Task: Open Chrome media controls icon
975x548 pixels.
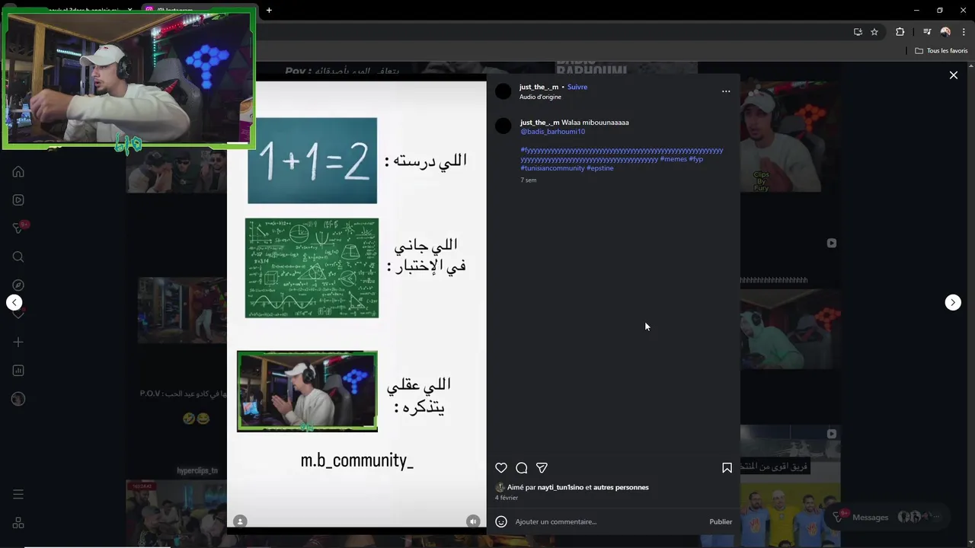Action: [927, 32]
